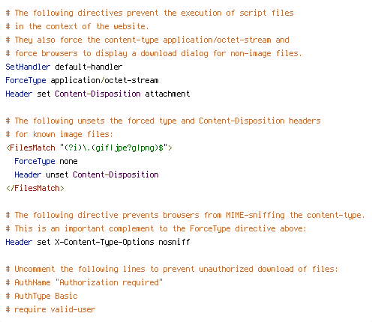The width and height of the screenshot is (372, 322).
Task: Click ForceType inside the FilesMatch block
Action: click(34, 162)
